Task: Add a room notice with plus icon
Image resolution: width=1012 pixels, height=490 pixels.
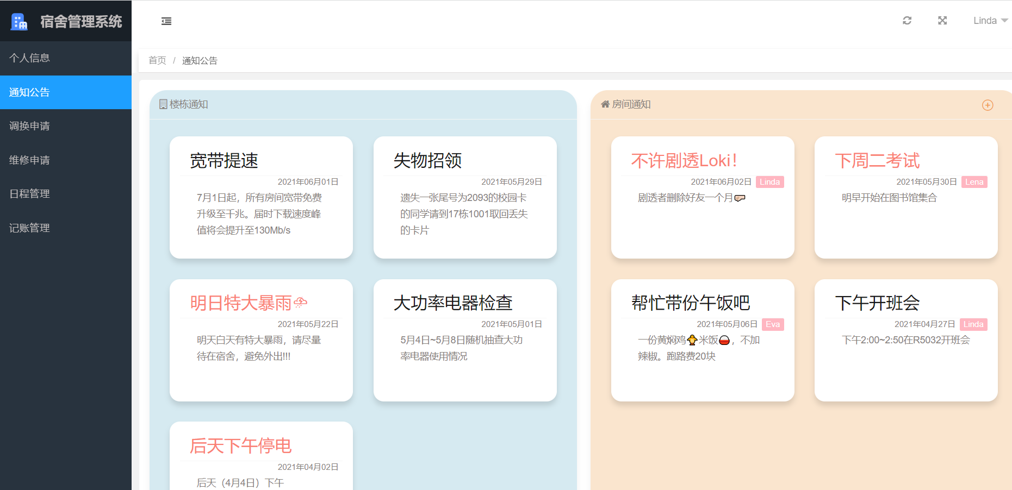Action: pos(988,105)
